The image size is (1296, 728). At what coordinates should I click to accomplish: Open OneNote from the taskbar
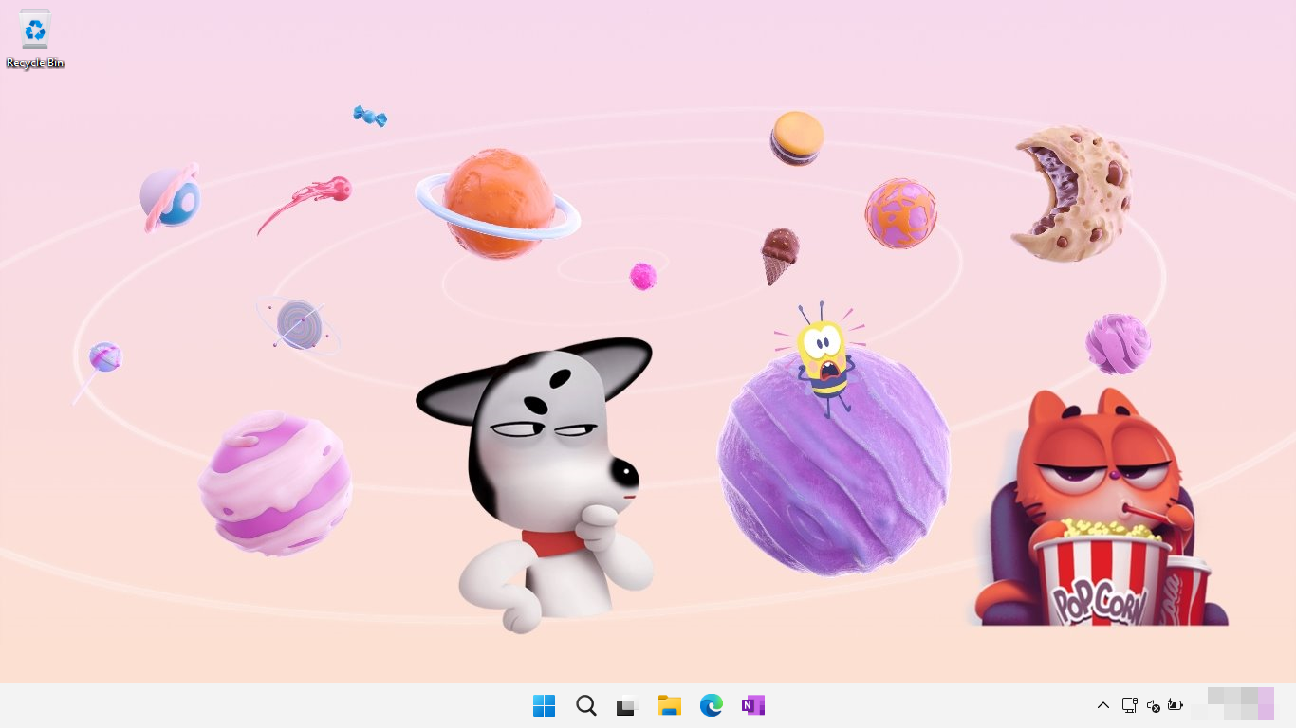[752, 705]
